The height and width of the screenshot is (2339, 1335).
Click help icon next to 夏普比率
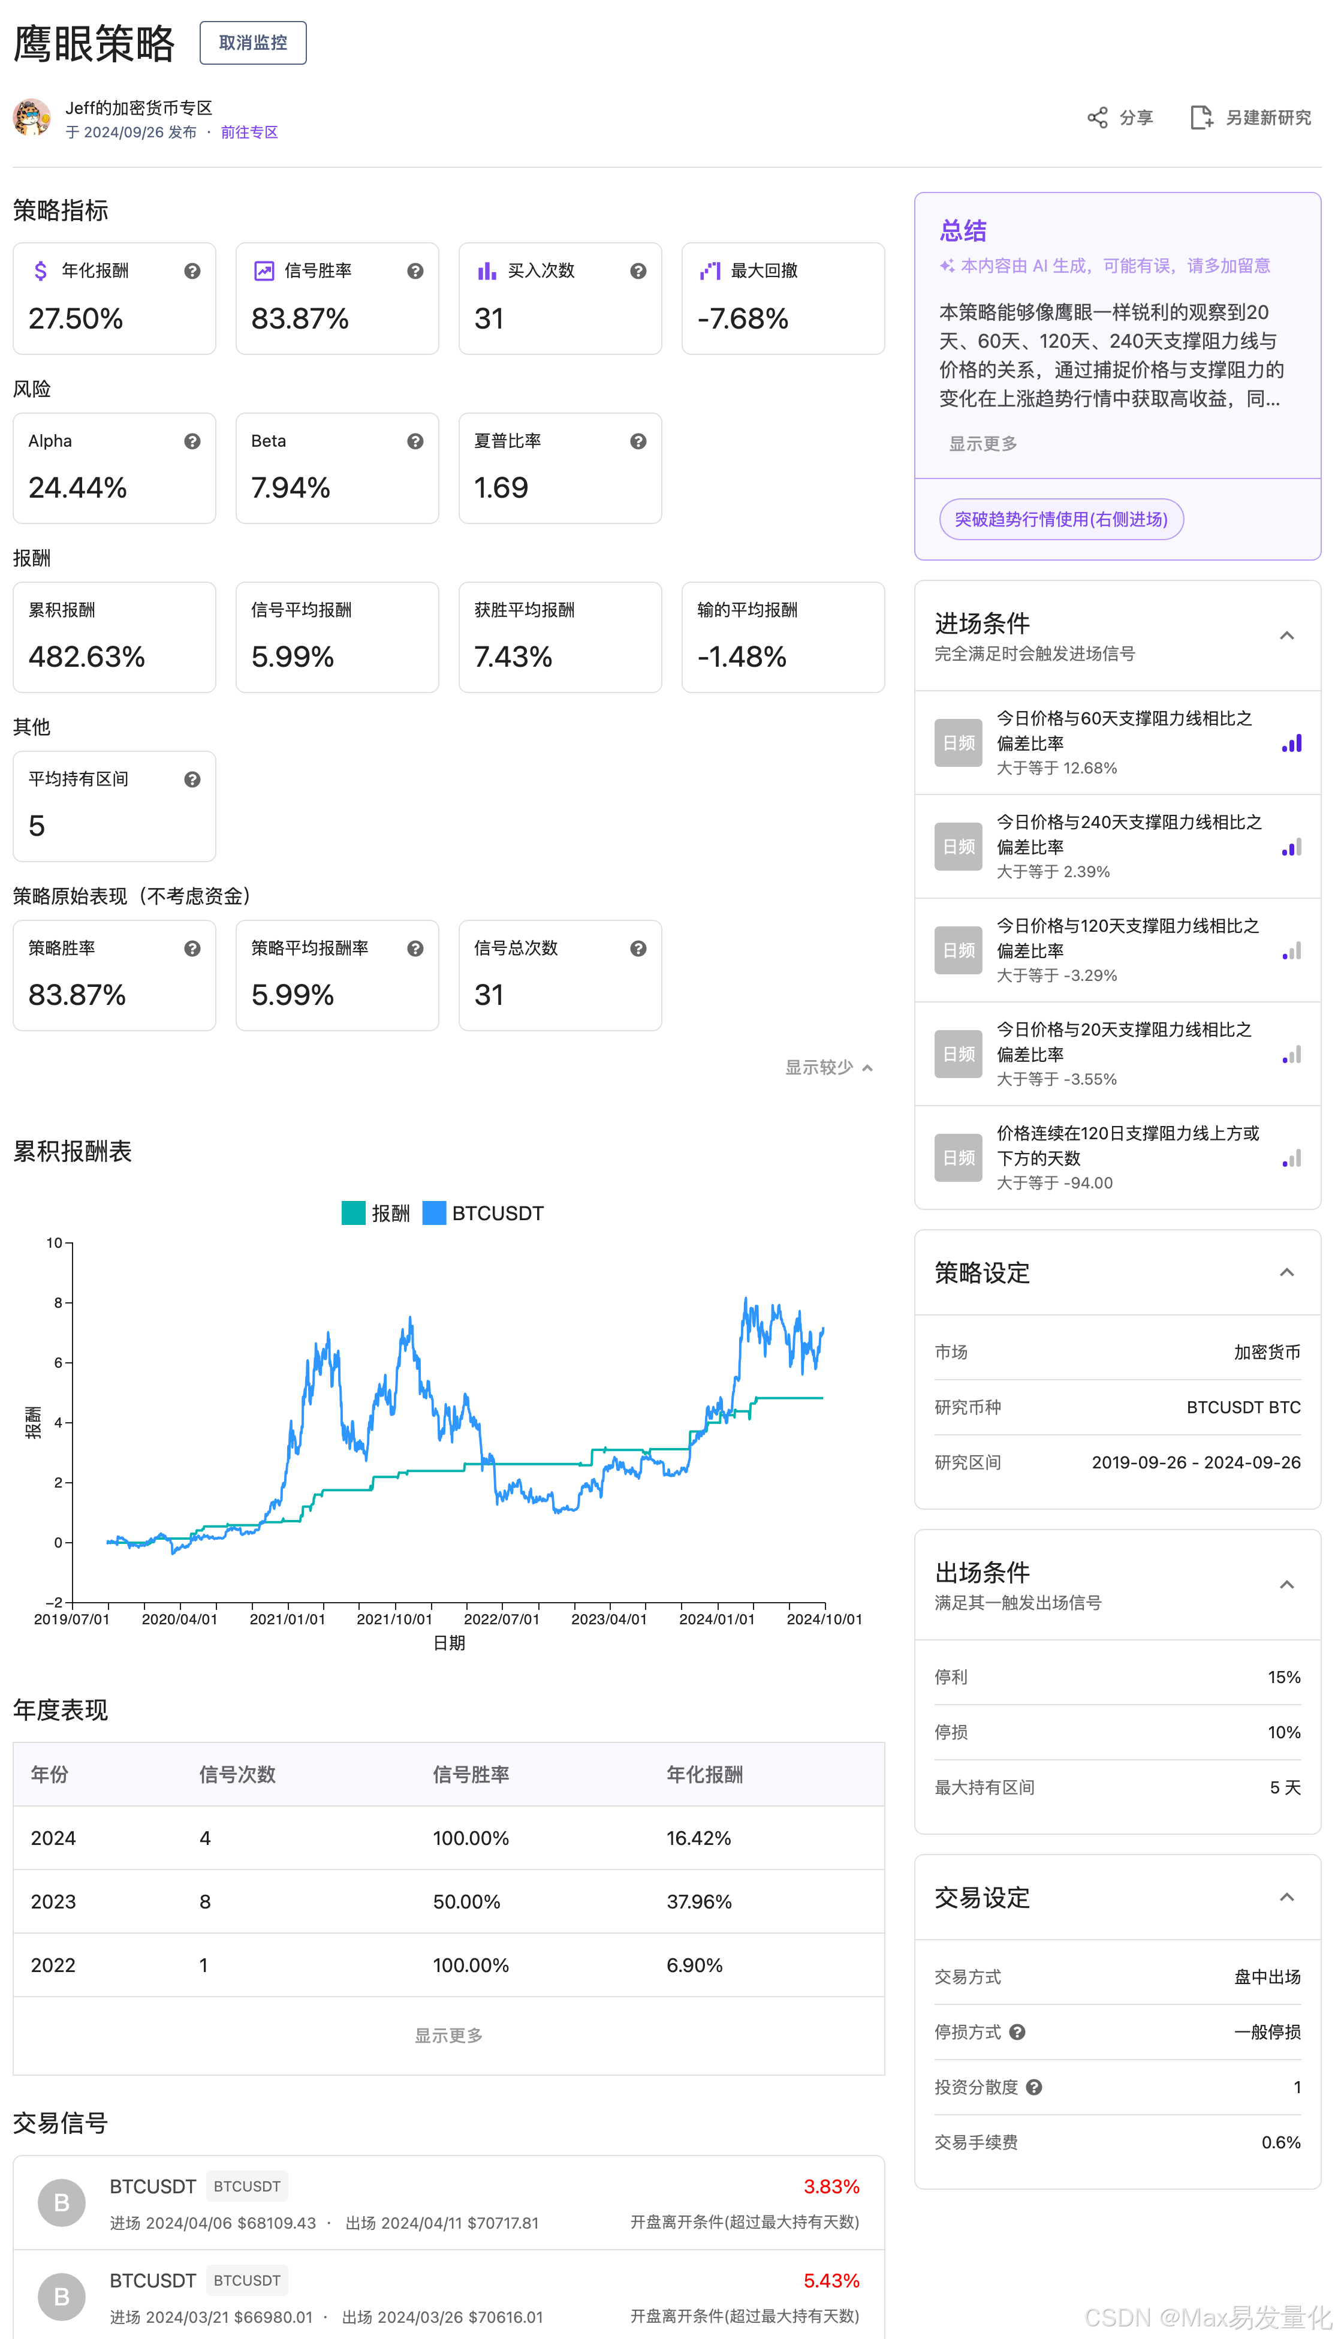click(638, 442)
